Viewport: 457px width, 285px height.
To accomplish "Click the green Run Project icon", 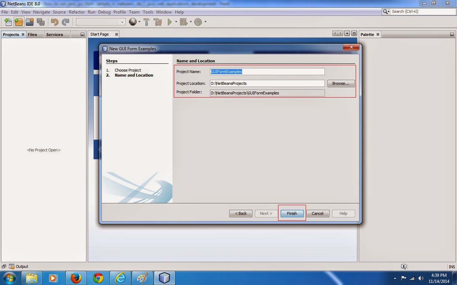I will [x=170, y=22].
